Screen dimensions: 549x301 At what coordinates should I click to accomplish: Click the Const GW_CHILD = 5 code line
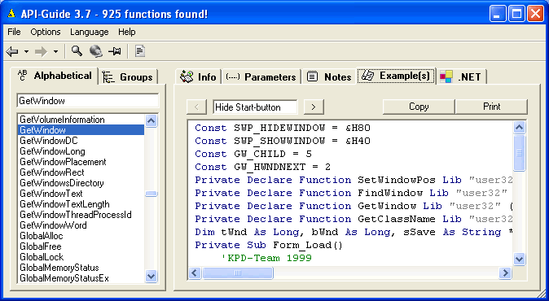(253, 154)
